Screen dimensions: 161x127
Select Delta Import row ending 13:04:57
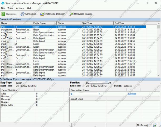click(x=73, y=58)
